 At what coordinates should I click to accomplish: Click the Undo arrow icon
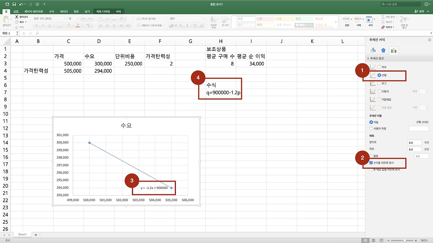point(21,4)
